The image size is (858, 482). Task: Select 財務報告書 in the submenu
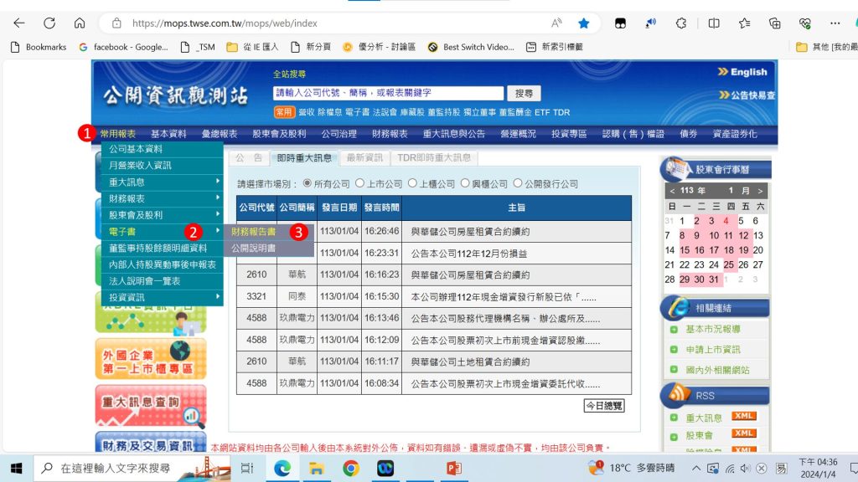click(253, 232)
